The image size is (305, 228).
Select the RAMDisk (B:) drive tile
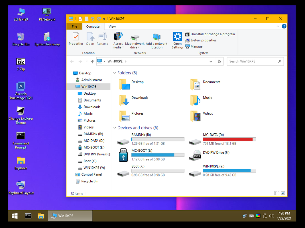click(151, 139)
